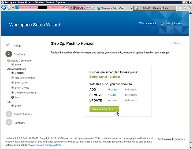Click the Step 2g: Push to Horizon heading
Image resolution: width=193 pixels, height=150 pixels.
click(73, 43)
